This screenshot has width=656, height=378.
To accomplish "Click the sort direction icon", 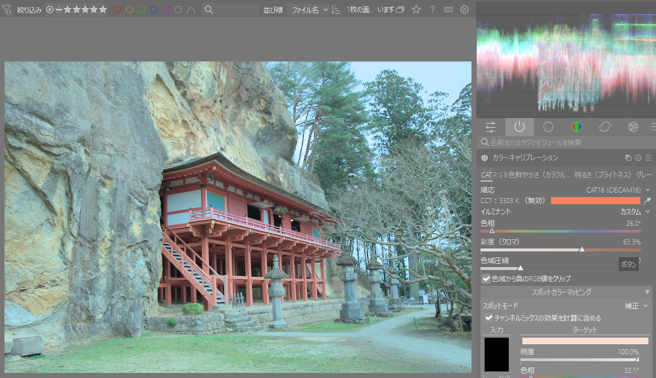I will (336, 10).
